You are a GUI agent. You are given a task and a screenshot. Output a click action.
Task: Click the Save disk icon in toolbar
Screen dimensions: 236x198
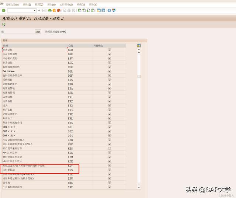[x=44, y=10]
